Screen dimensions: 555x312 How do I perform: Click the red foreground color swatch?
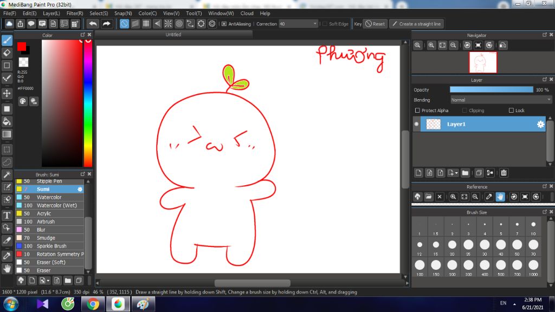[22, 47]
